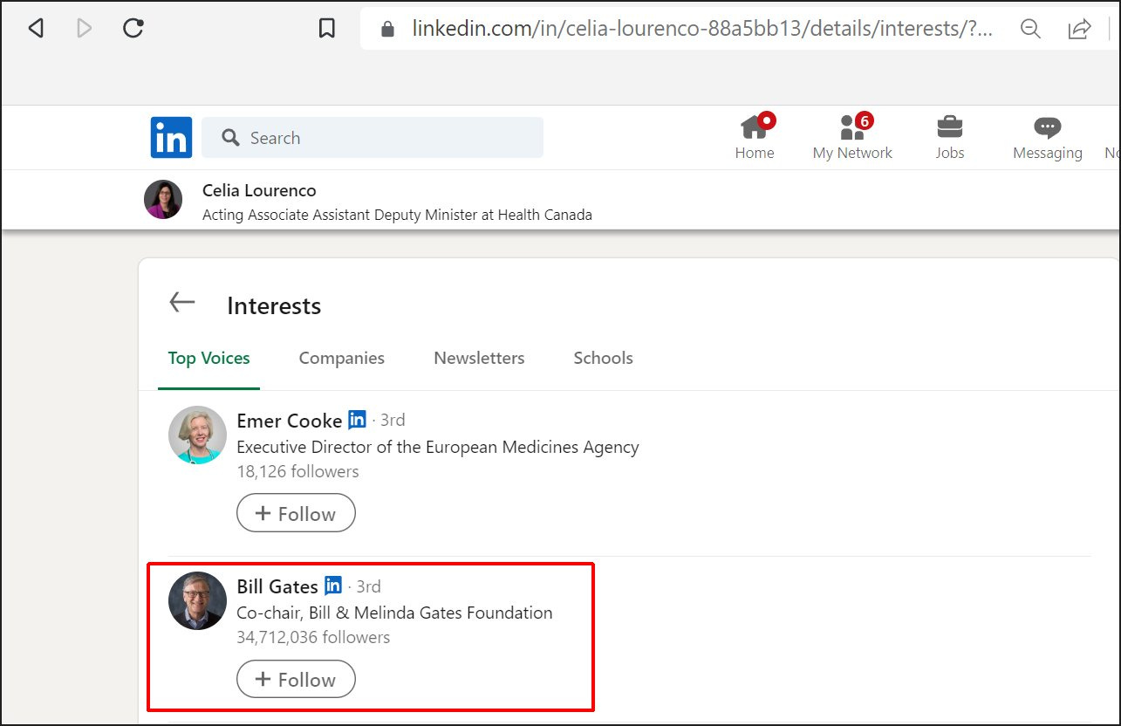Viewport: 1121px width, 726px height.
Task: Click the share icon in the address bar
Action: click(x=1079, y=29)
